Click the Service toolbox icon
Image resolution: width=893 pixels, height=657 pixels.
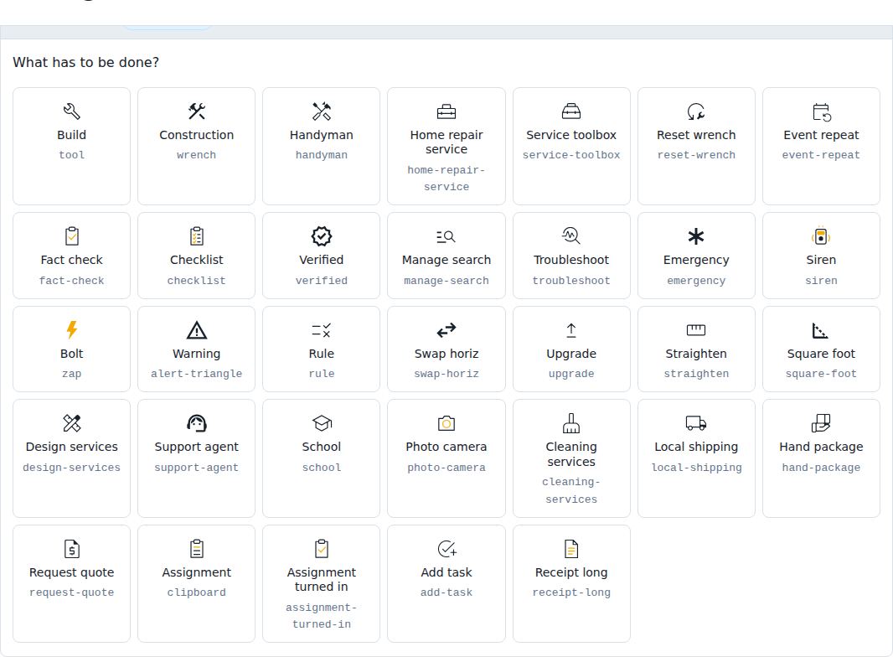[x=571, y=111]
